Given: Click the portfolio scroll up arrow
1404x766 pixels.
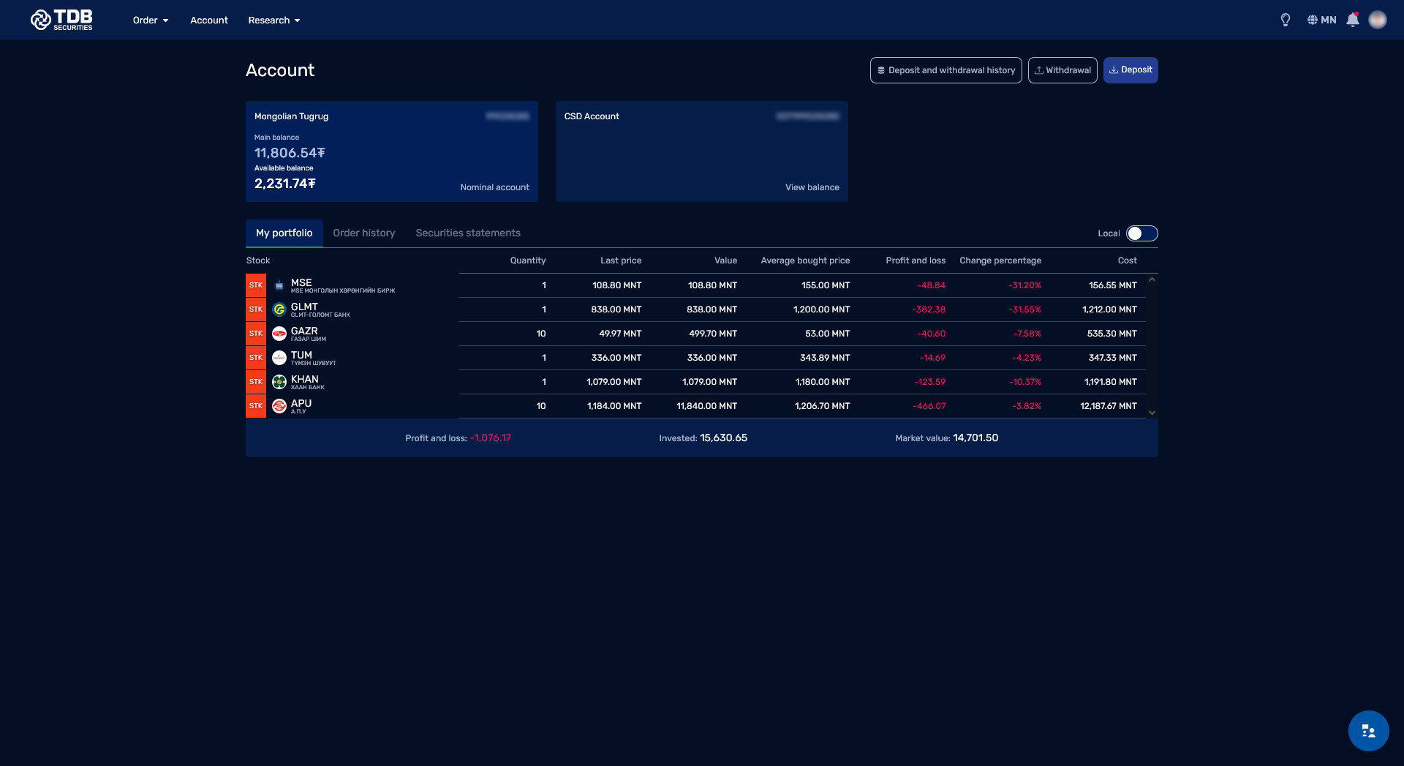Looking at the screenshot, I should (1152, 279).
